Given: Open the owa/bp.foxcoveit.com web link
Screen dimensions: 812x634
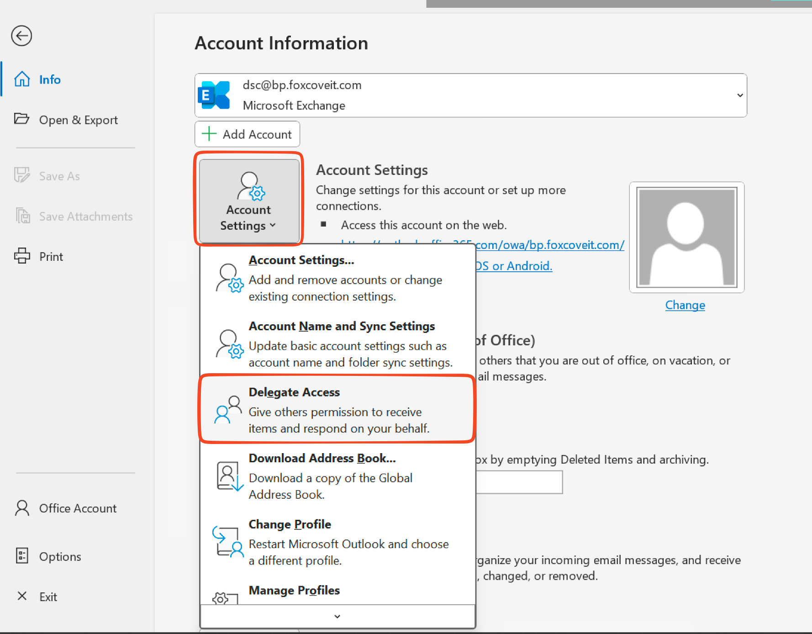Looking at the screenshot, I should click(549, 245).
